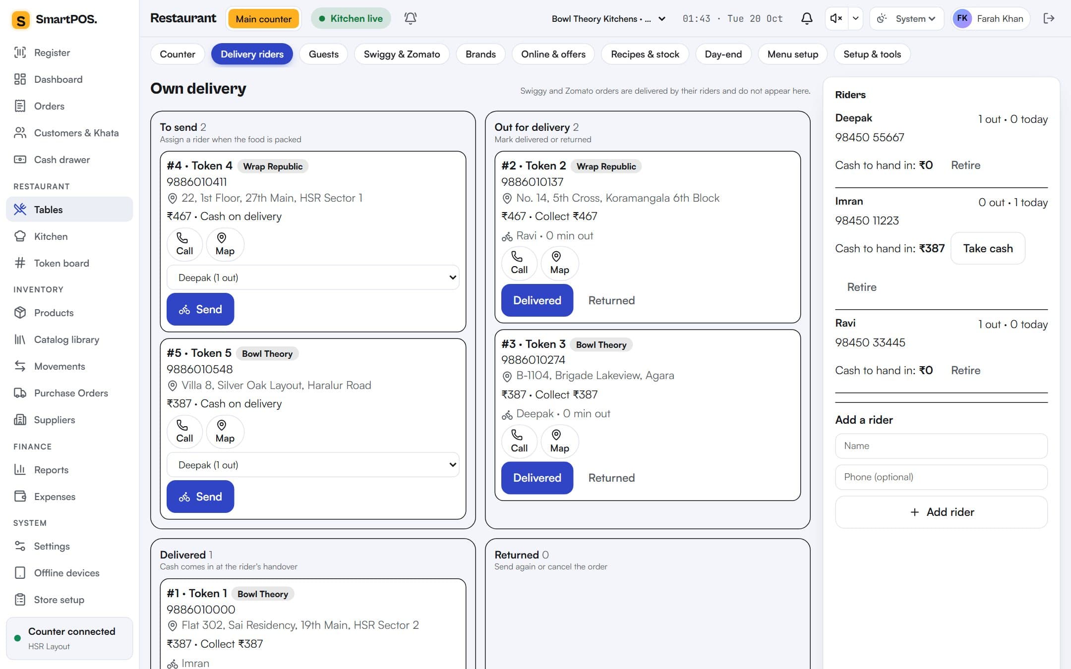The image size is (1071, 669).
Task: Click the log out icon
Action: [1049, 18]
